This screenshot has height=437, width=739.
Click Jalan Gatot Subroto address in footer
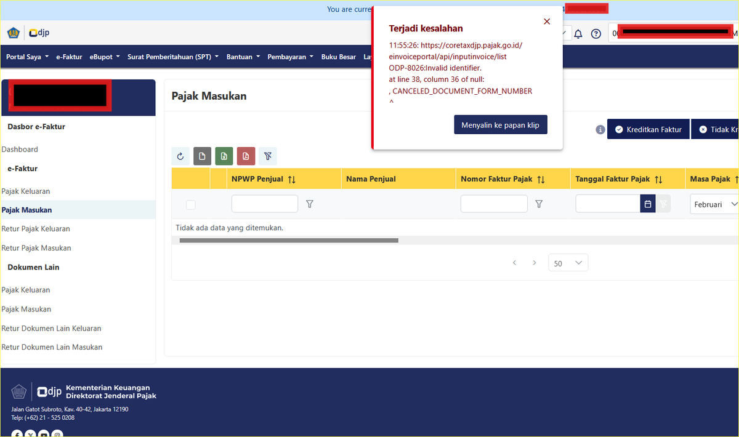coord(70,409)
